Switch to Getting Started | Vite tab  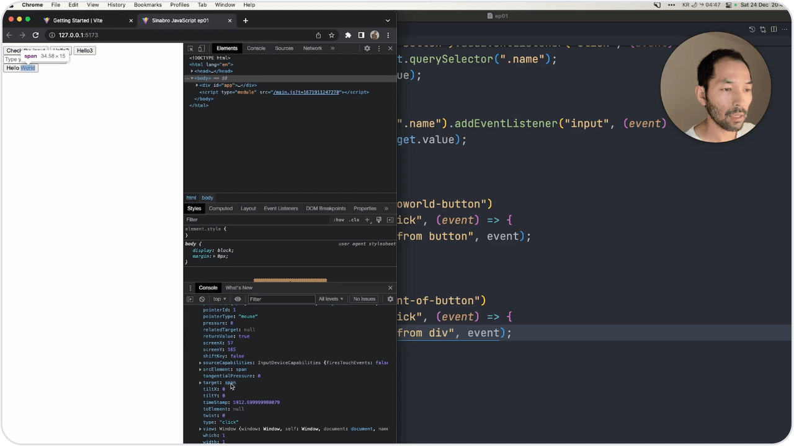(87, 20)
